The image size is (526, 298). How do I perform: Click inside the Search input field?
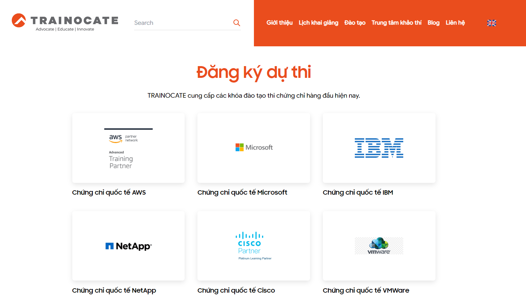pyautogui.click(x=182, y=23)
